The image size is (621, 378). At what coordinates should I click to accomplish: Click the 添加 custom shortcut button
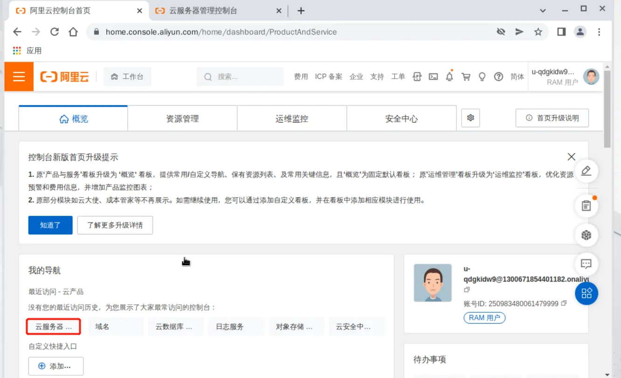click(56, 366)
